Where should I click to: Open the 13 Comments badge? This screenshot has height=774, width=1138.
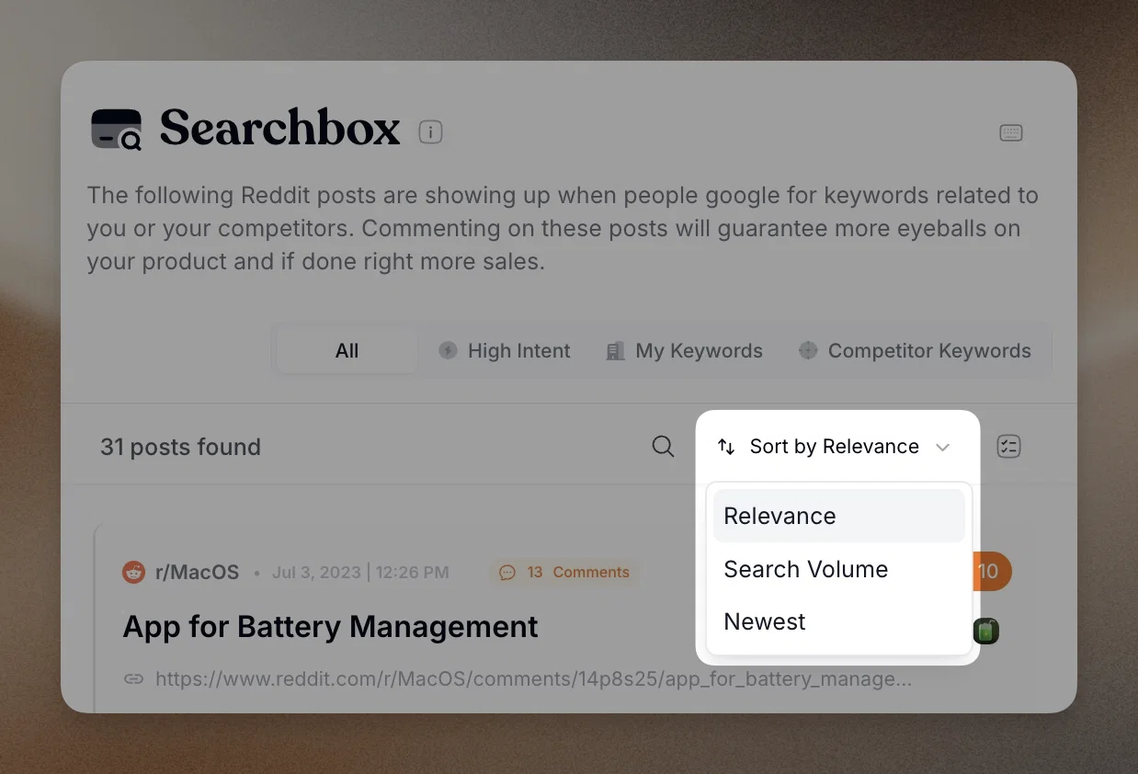click(564, 572)
